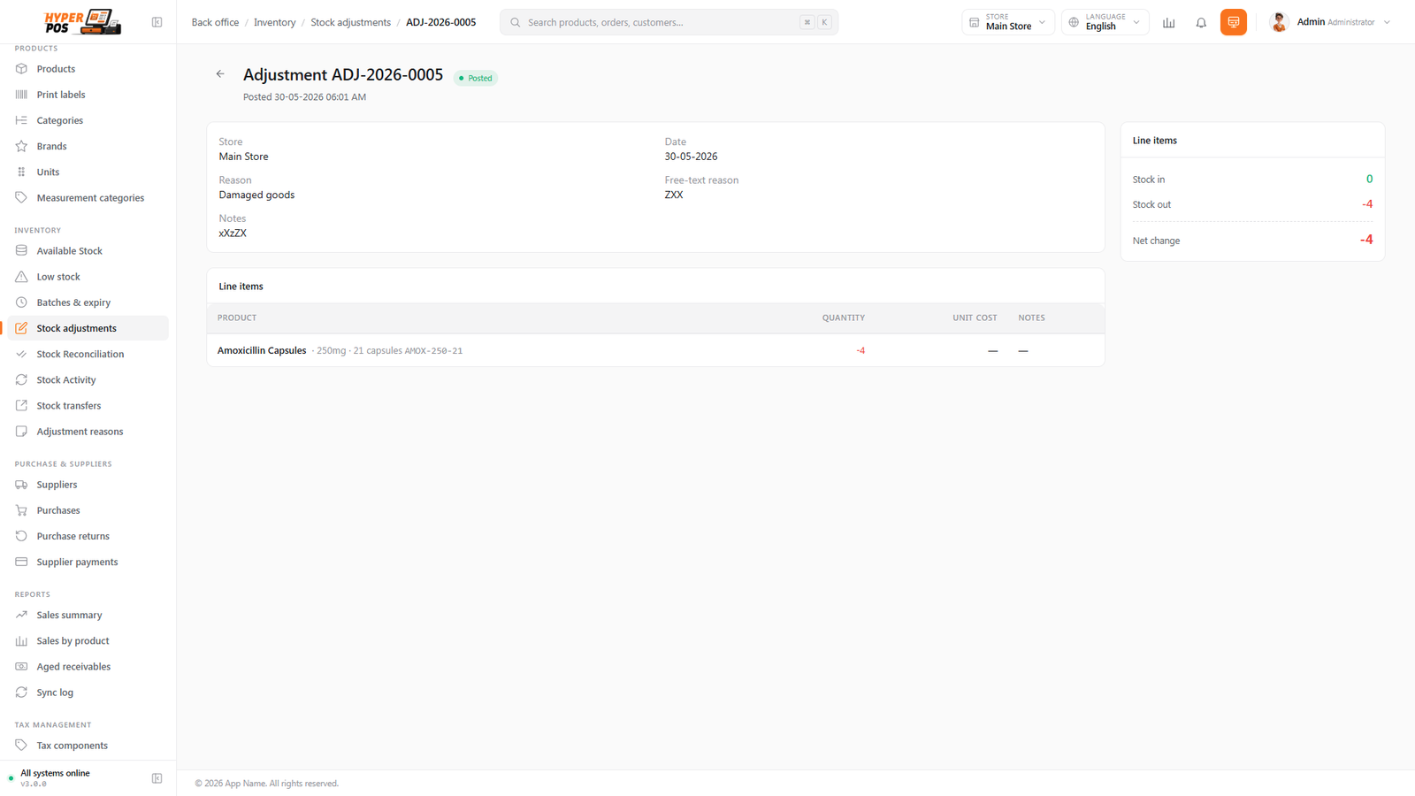Click the Aged receivables banknote icon
The height and width of the screenshot is (796, 1415).
coord(21,667)
